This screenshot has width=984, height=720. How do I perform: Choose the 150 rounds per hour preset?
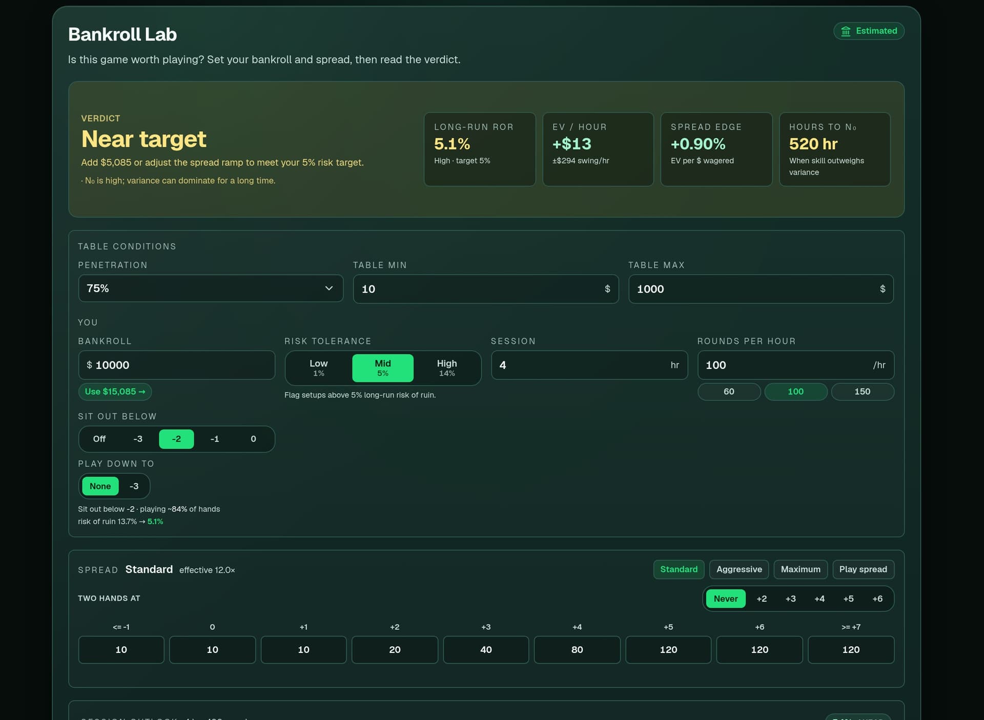pyautogui.click(x=862, y=392)
